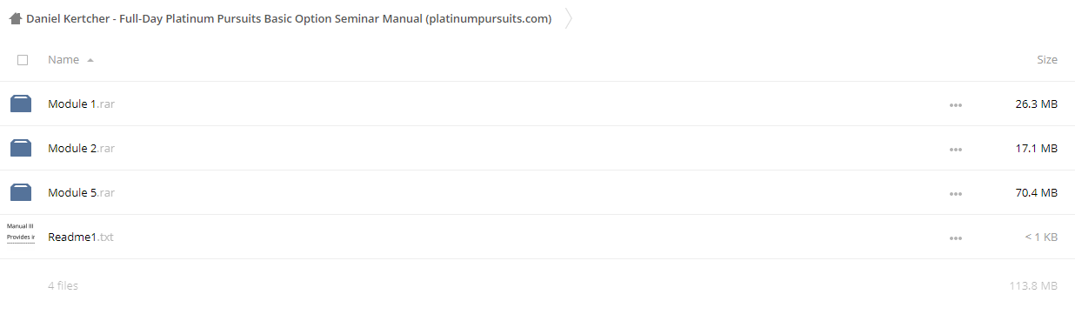Open the more options menu for Module 1.rar
This screenshot has height=321, width=1075.
956,105
